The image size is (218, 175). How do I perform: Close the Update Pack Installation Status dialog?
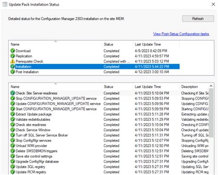[x=213, y=4]
